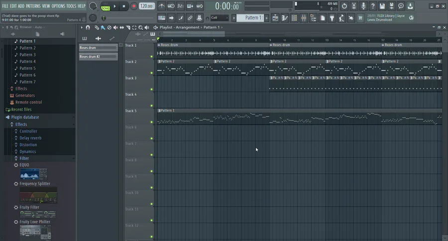Click the EQUO plugin thumbnail

33,174
